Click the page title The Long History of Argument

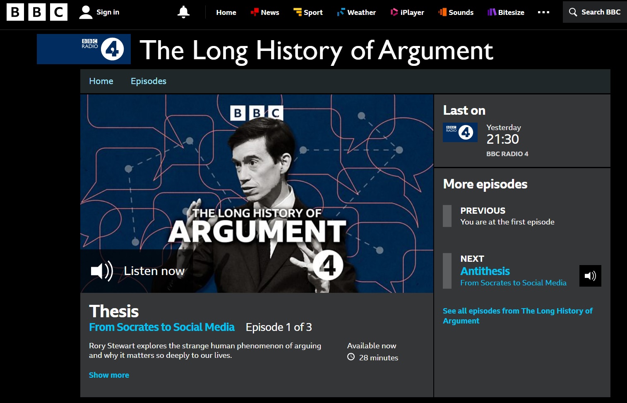317,51
